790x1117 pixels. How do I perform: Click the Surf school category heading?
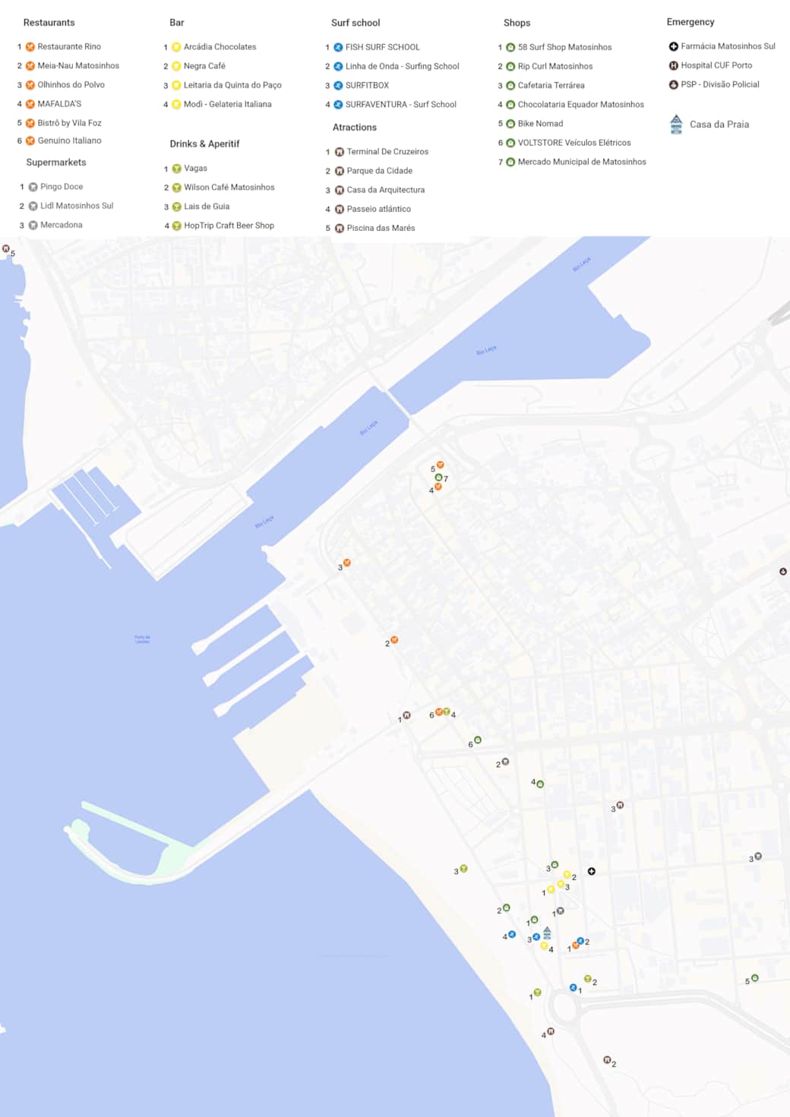point(355,23)
